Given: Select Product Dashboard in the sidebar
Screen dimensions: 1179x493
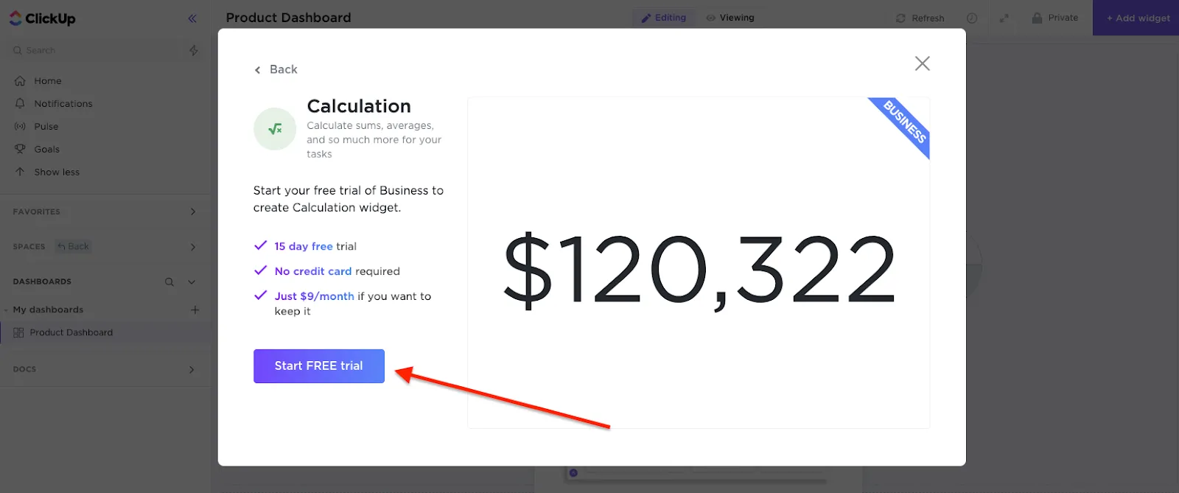Looking at the screenshot, I should (x=71, y=332).
